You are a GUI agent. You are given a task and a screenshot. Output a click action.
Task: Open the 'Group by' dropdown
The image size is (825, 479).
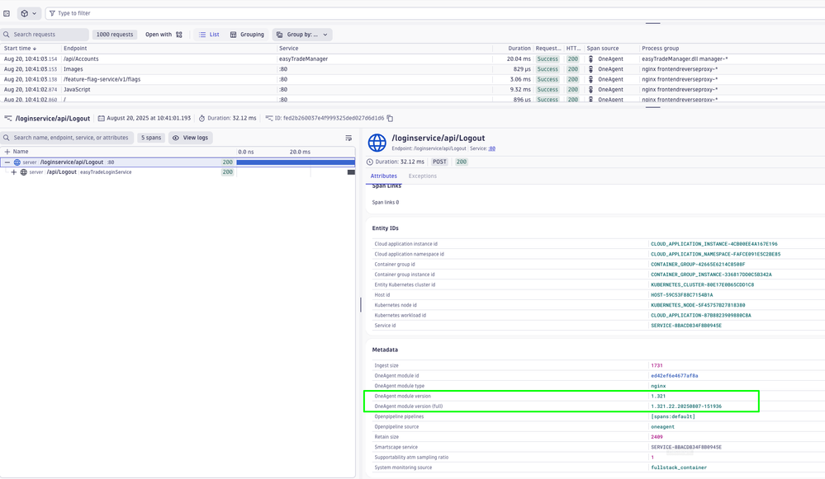302,35
